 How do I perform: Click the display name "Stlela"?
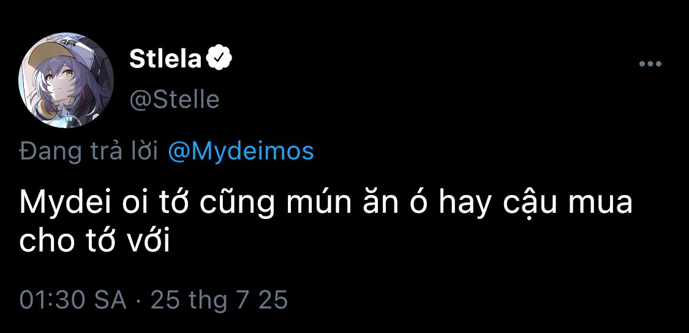pyautogui.click(x=165, y=59)
